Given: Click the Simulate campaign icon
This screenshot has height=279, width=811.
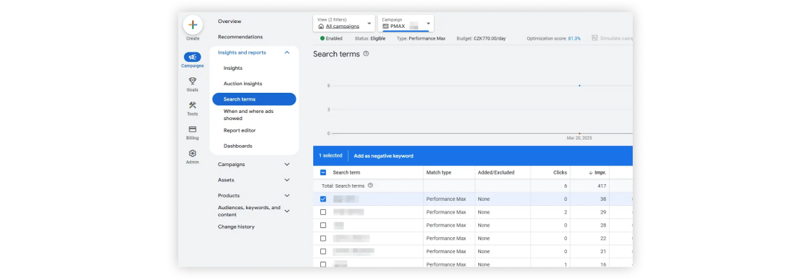Looking at the screenshot, I should coord(595,38).
